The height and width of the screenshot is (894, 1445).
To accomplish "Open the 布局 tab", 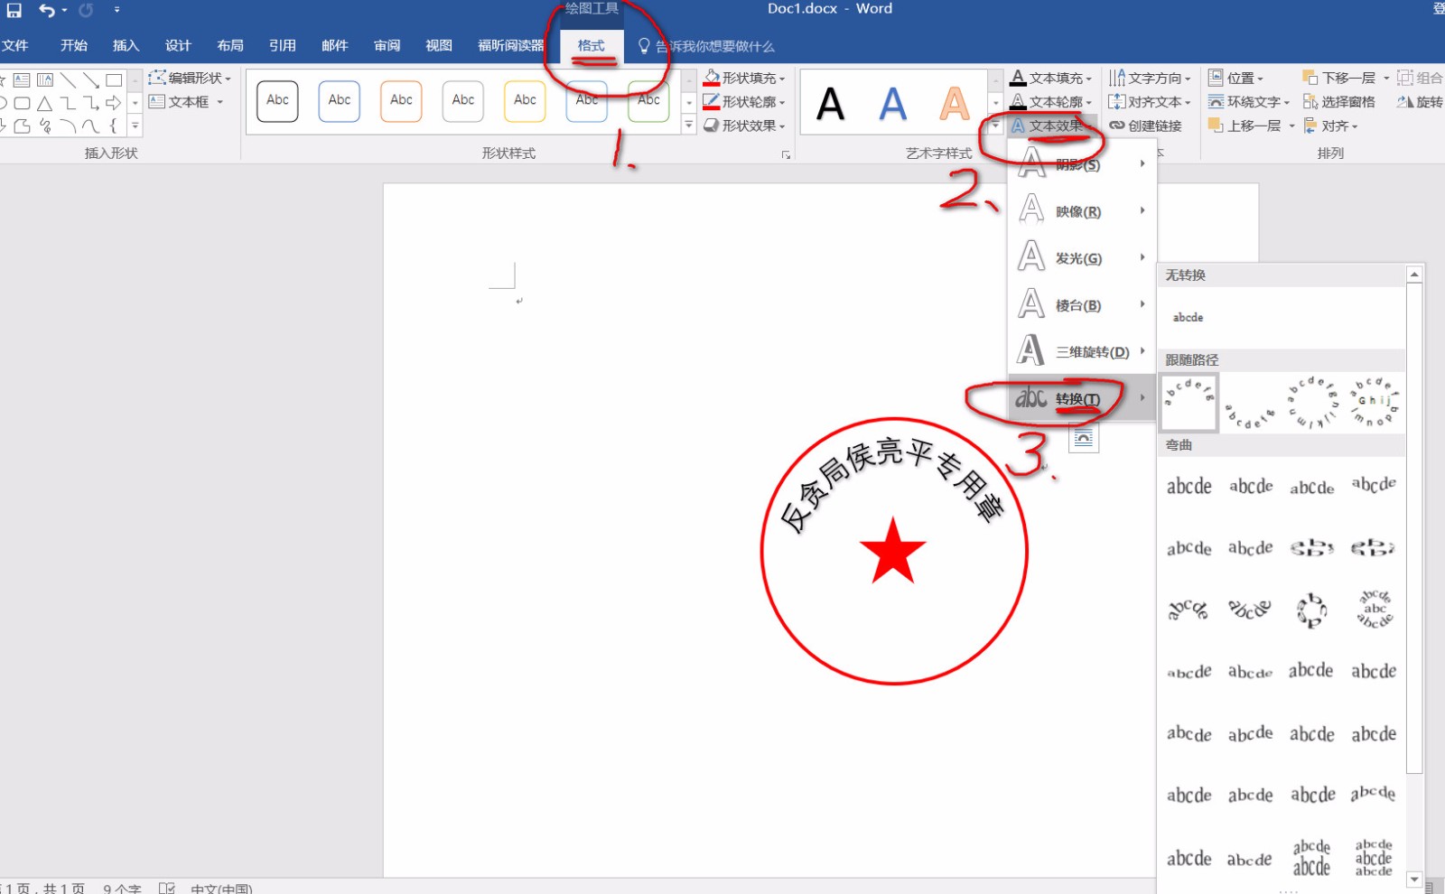I will pyautogui.click(x=230, y=46).
